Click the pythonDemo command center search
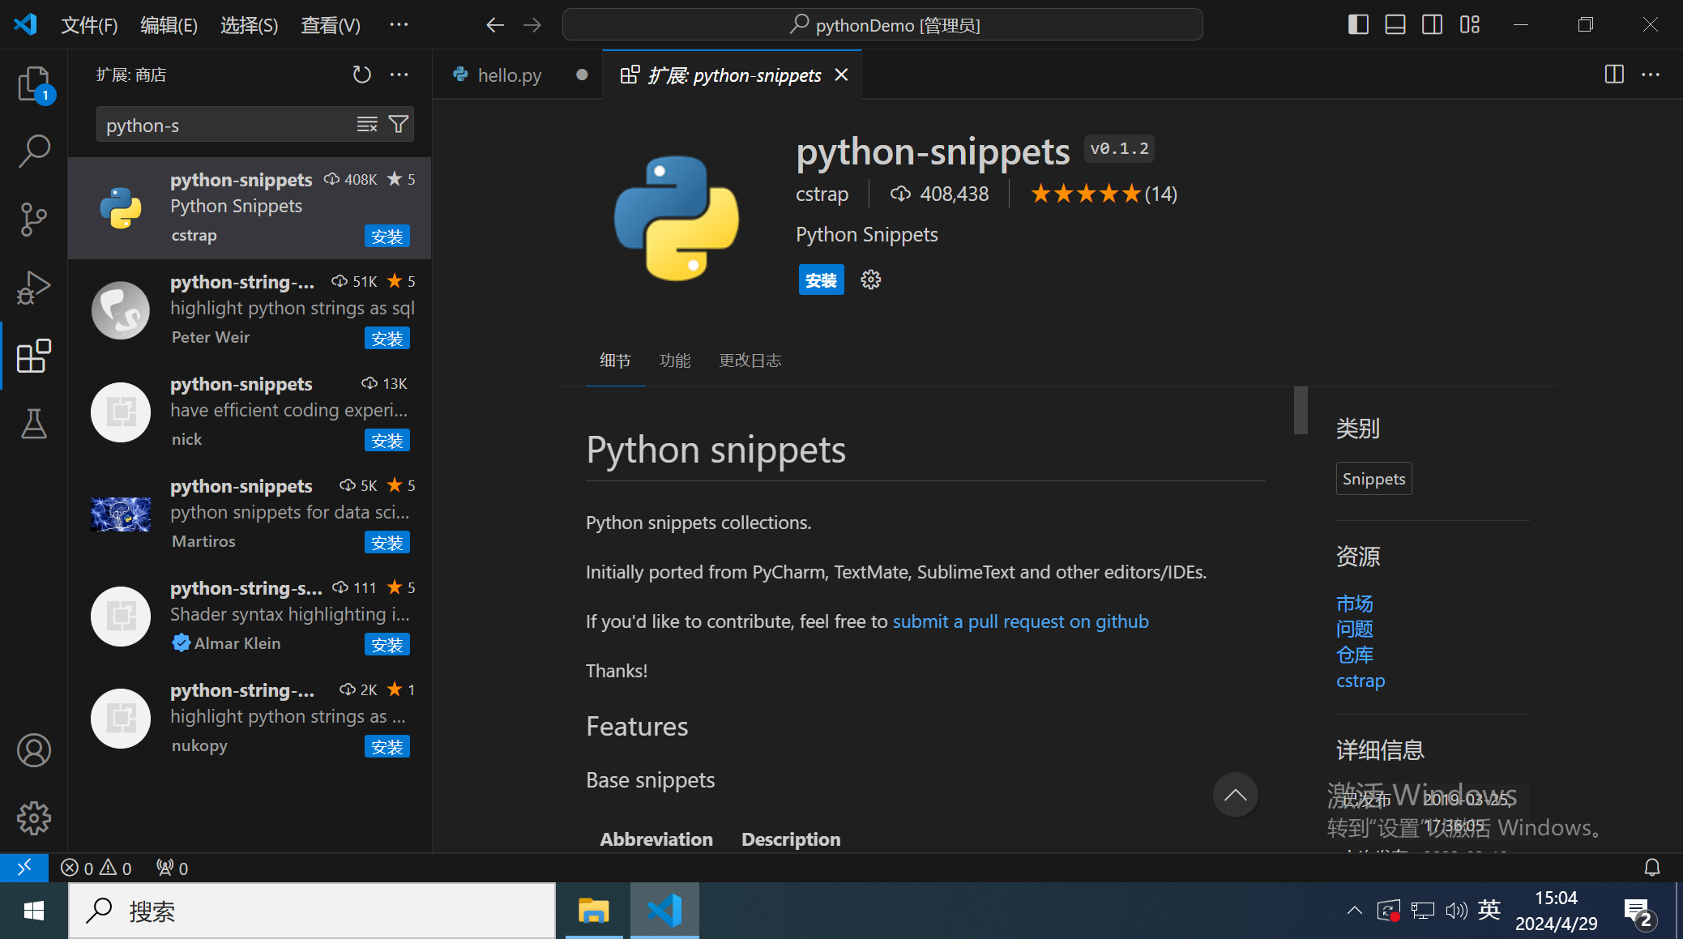 point(882,25)
